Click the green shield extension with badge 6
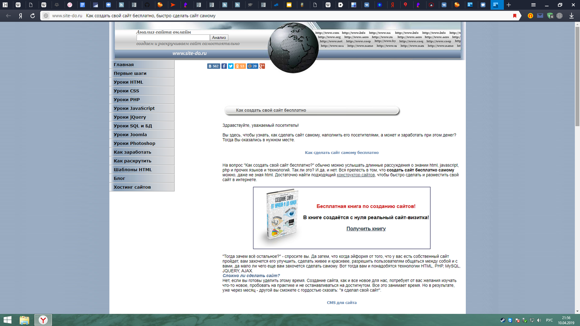This screenshot has height=326, width=580. [x=550, y=16]
